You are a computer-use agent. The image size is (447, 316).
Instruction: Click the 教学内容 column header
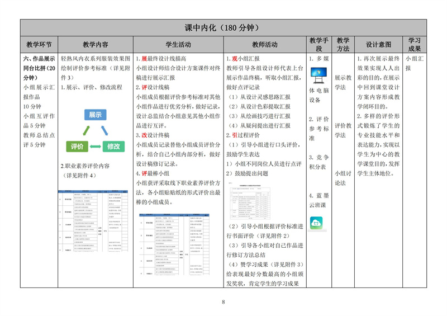(96, 45)
